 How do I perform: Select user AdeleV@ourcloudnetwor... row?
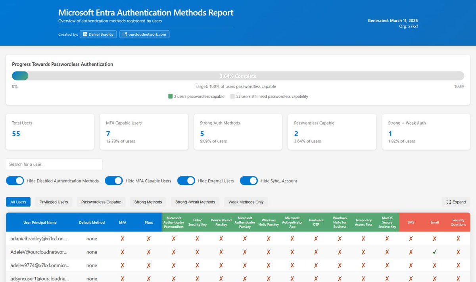click(238, 252)
